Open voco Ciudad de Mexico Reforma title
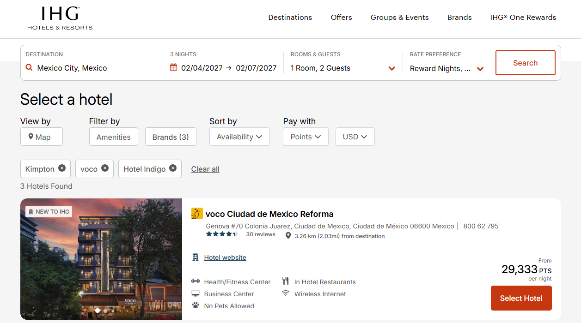Image resolution: width=581 pixels, height=323 pixels. pos(269,214)
